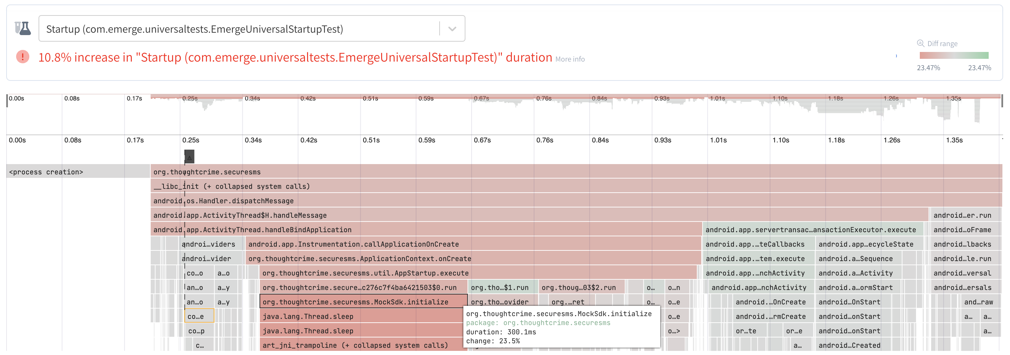Select the __libc_init flame frame

tap(549, 186)
